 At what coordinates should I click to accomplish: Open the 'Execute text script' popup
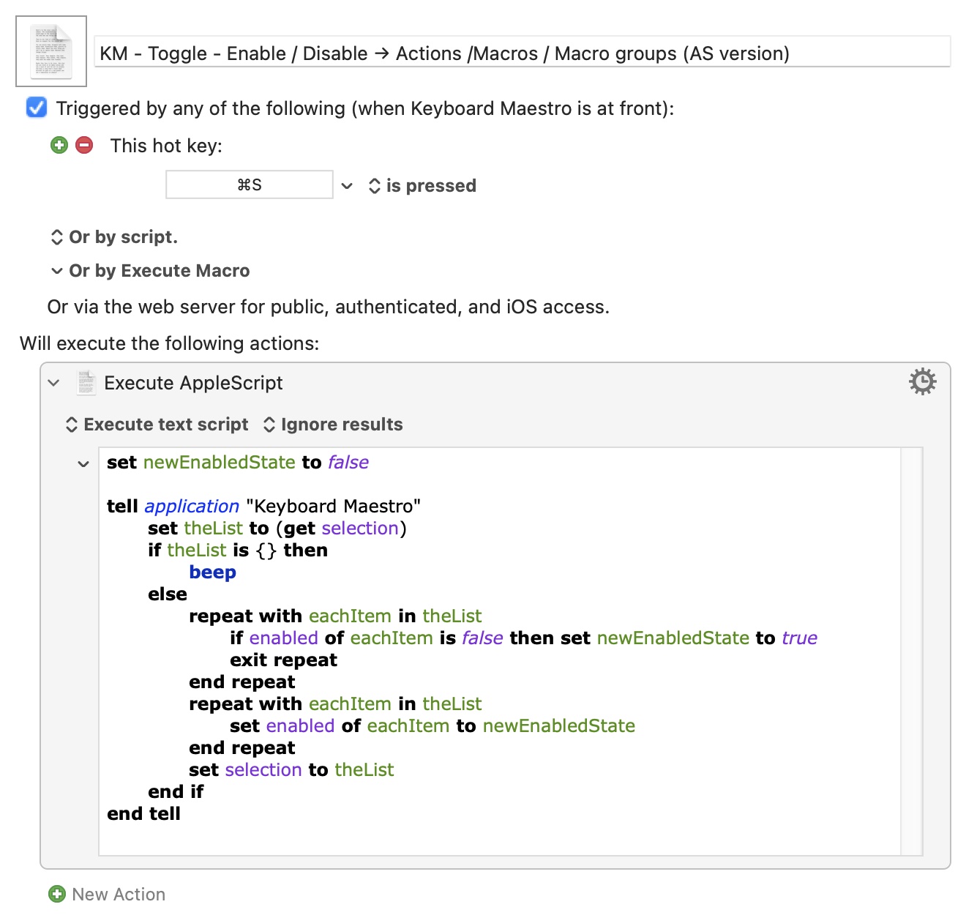click(157, 425)
